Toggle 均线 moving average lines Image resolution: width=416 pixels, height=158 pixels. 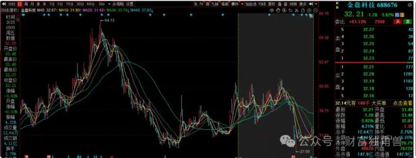tap(262, 4)
